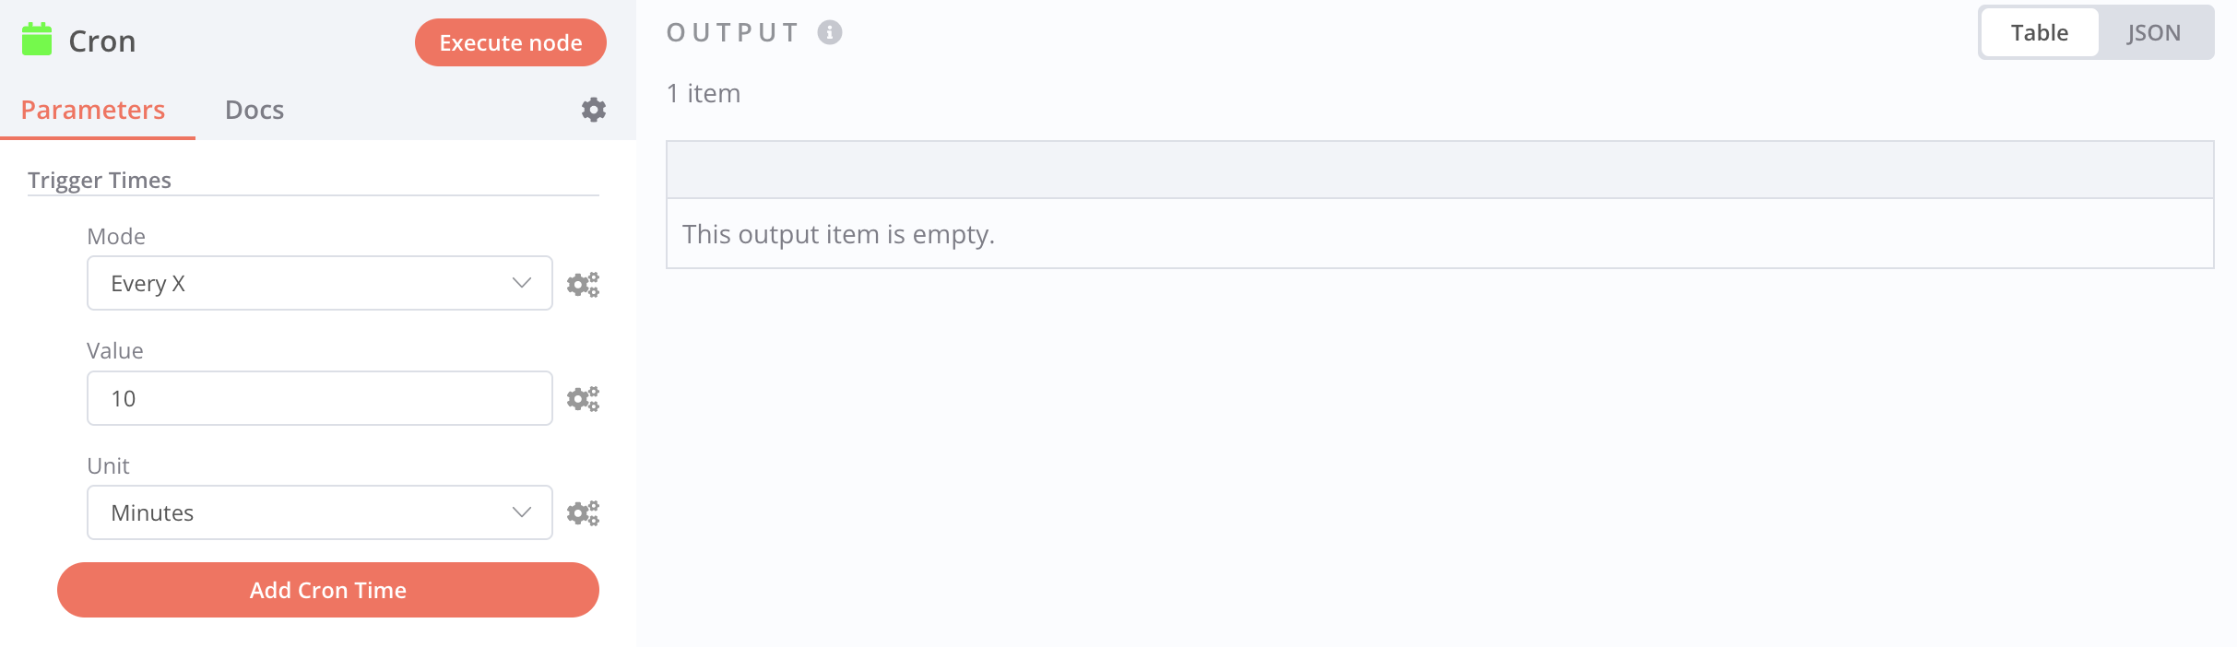Click the green Cron calendar icon
This screenshot has width=2237, height=647.
click(x=37, y=40)
